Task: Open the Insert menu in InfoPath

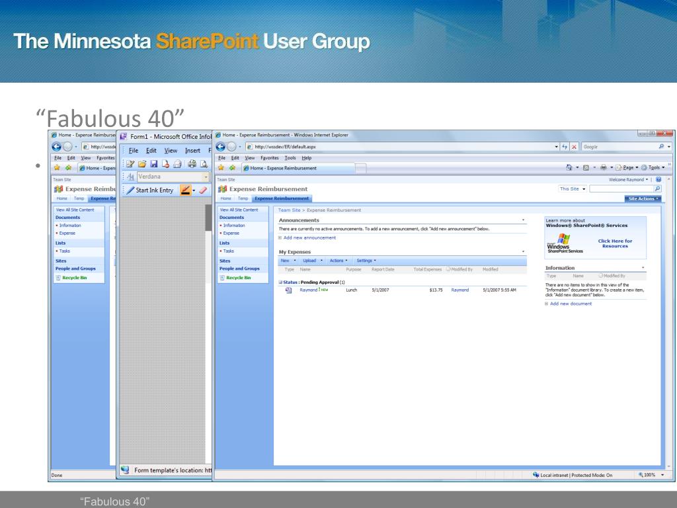Action: click(x=192, y=150)
